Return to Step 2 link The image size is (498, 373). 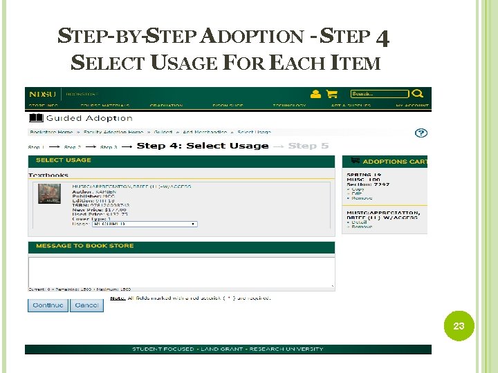click(73, 147)
